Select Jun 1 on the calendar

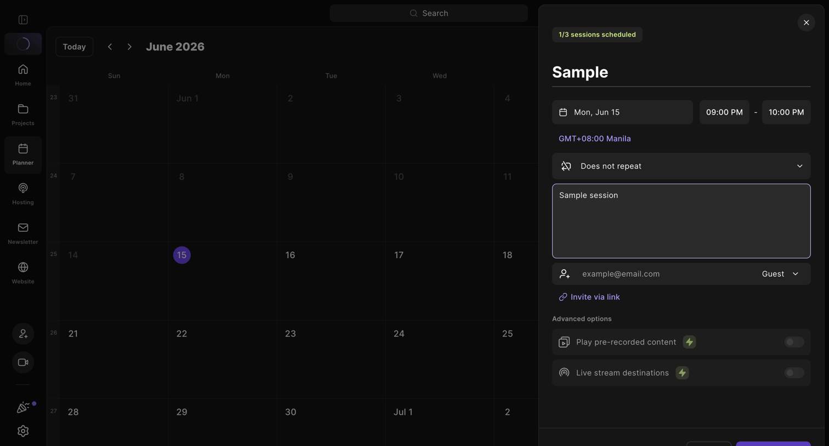pyautogui.click(x=188, y=99)
